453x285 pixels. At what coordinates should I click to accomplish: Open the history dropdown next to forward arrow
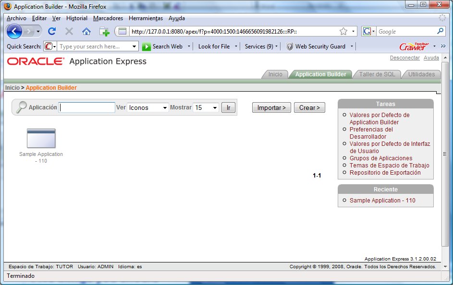[x=38, y=32]
